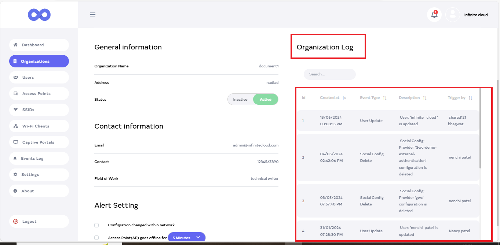This screenshot has width=500, height=245.
Task: Sort the log by Description
Action: 424,98
